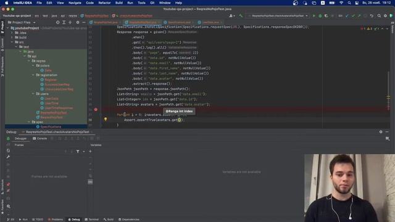Toggle the red breakpoint in editor gutter
The width and height of the screenshot is (395, 222).
(x=96, y=110)
